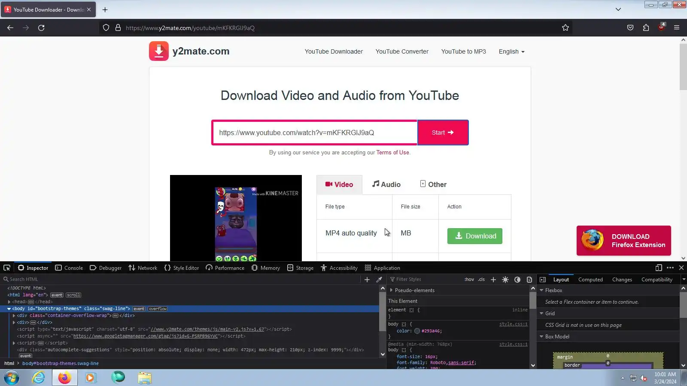Click the YouTube URL input field
This screenshot has height=386, width=687.
coord(314,133)
